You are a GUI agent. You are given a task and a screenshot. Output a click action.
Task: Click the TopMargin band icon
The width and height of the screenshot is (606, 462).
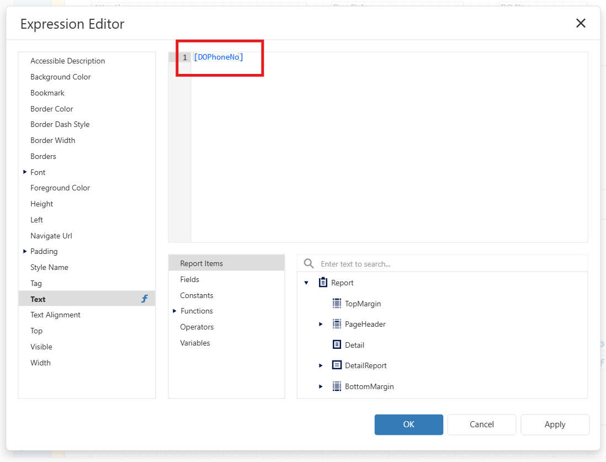click(337, 304)
